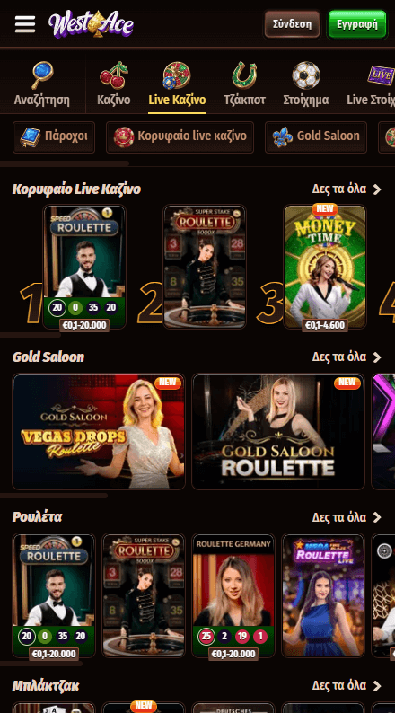The height and width of the screenshot is (713, 395).
Task: Click the green Εγγραφή button
Action: tap(357, 24)
